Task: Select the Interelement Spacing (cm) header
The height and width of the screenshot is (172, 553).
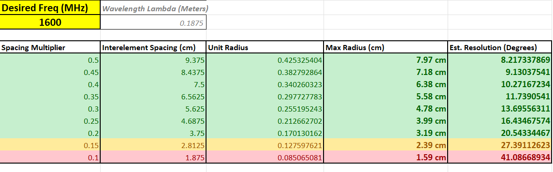Action: tap(154, 47)
